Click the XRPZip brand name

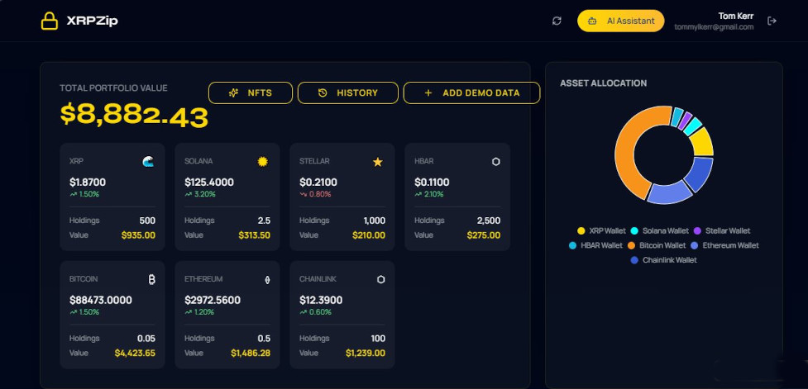[x=93, y=21]
